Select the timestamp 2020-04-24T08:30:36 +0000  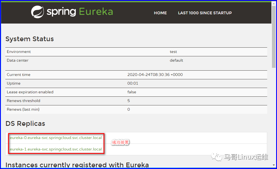point(155,75)
